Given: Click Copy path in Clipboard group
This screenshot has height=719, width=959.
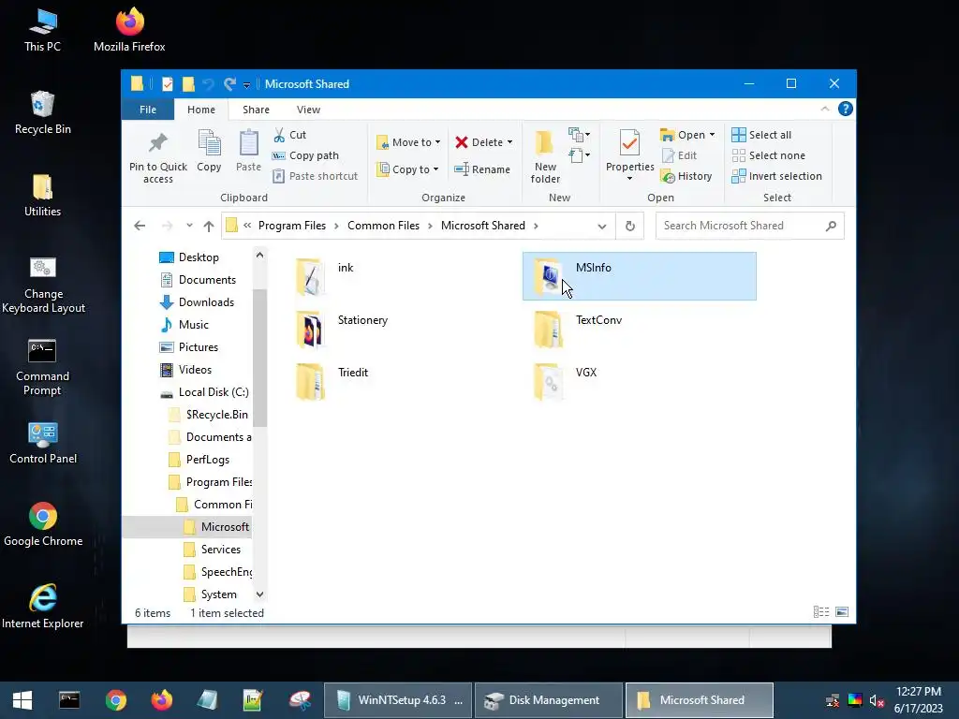Looking at the screenshot, I should point(305,155).
